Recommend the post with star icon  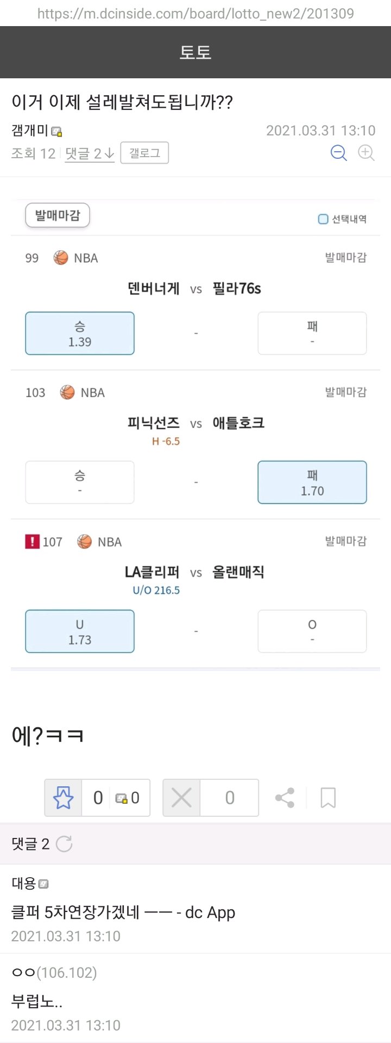click(63, 798)
